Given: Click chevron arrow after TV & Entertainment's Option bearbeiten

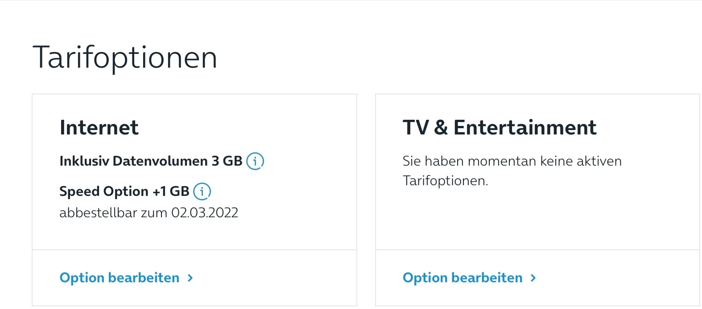Looking at the screenshot, I should pos(533,278).
